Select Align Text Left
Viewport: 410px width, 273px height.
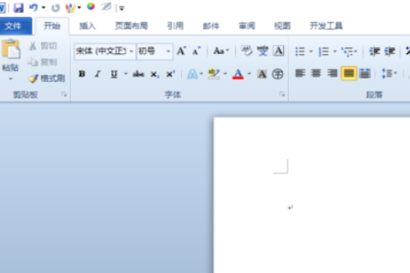point(300,74)
